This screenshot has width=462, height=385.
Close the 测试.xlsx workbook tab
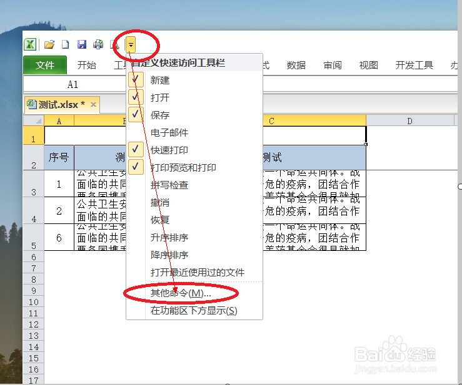coord(93,104)
